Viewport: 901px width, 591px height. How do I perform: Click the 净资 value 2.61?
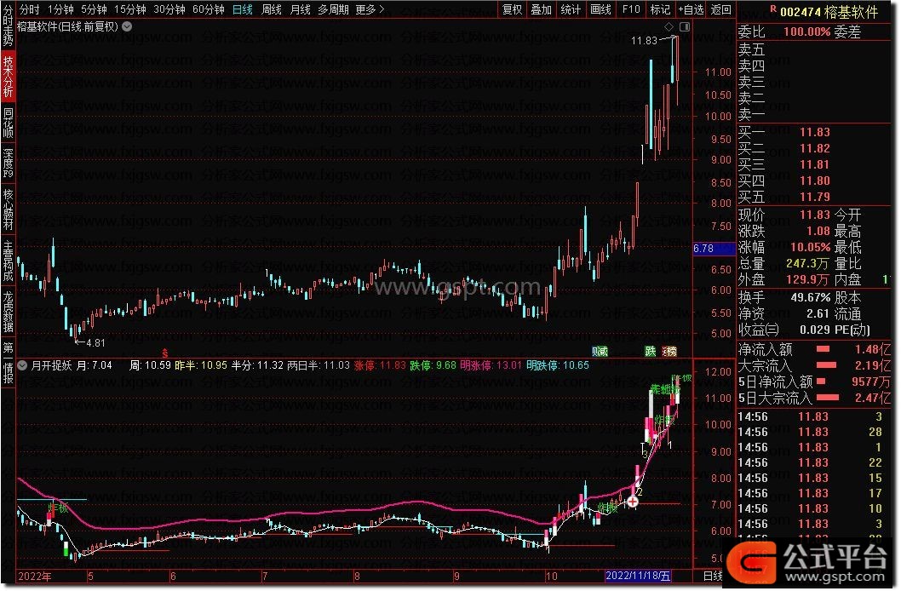coord(818,313)
